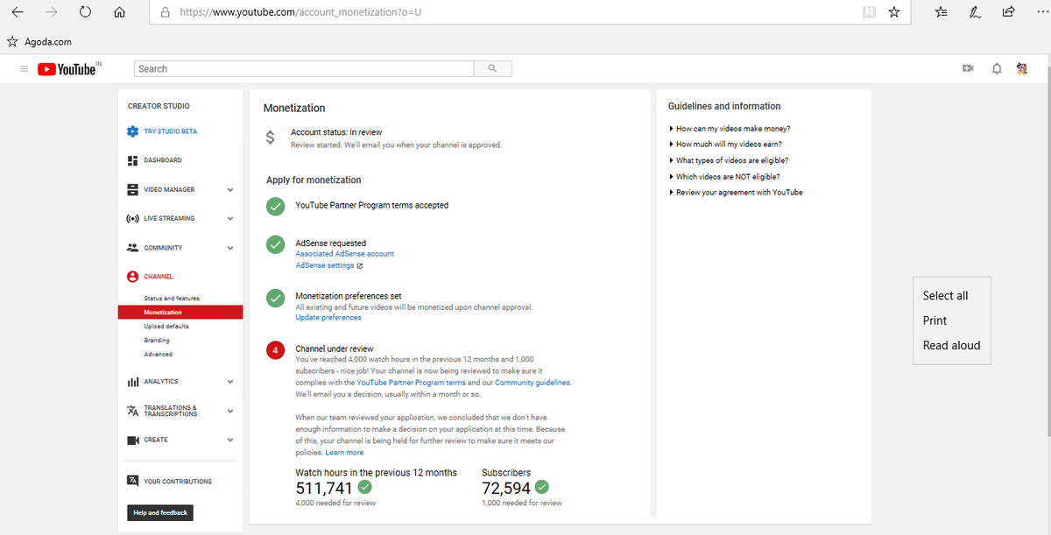Open YouTube Partner Program terms link
Viewport: 1051px width, 535px height.
pos(411,383)
